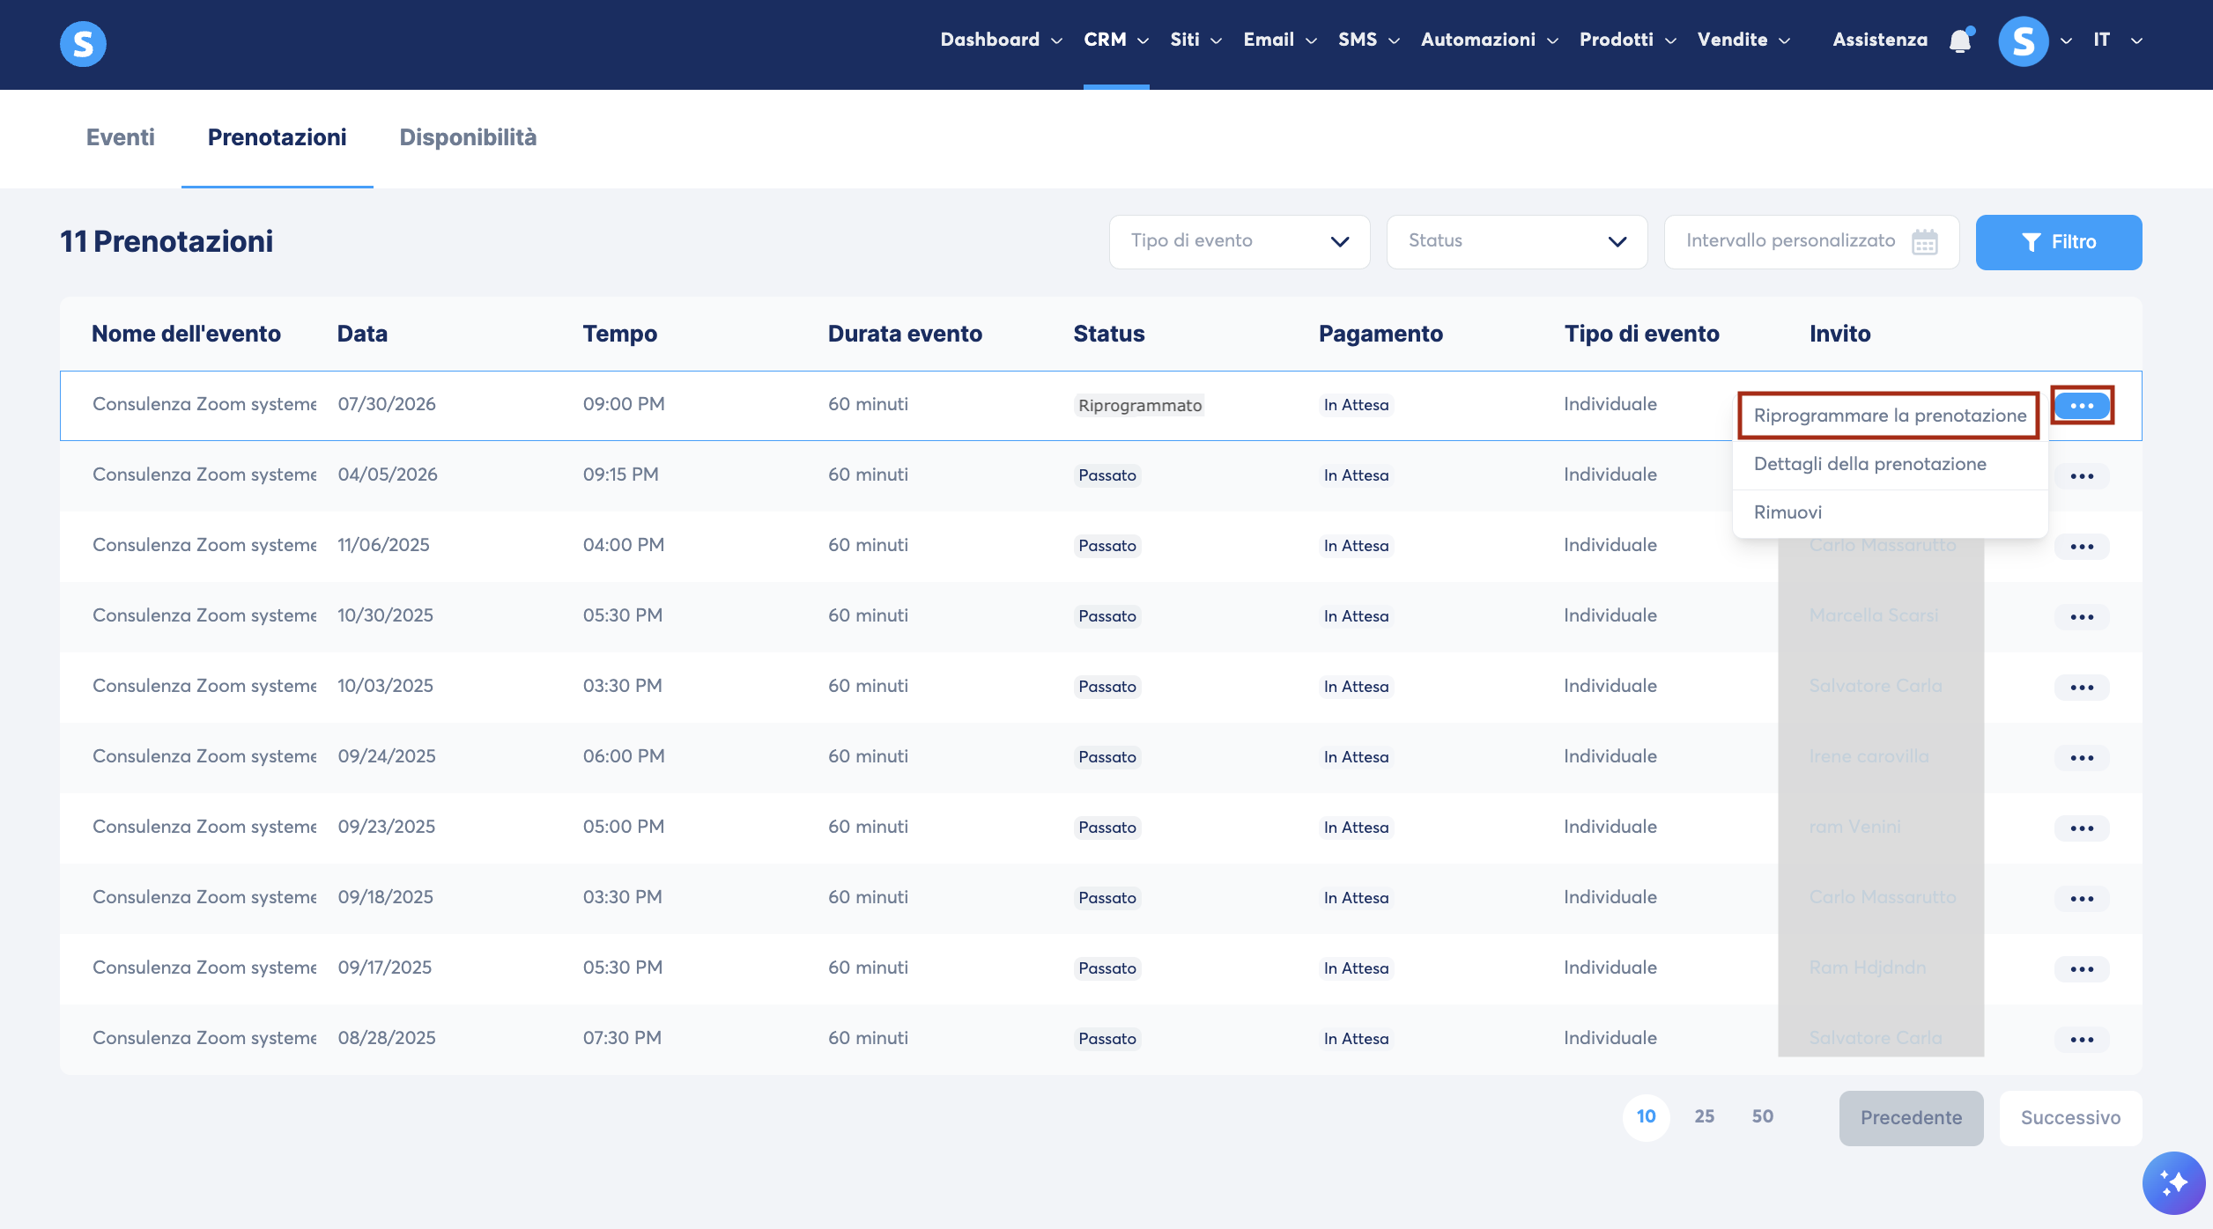
Task: Choose Riprogrammare la prenotazione from menu
Action: pos(1890,416)
